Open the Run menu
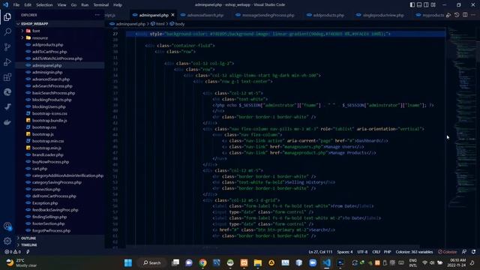Screen dimensions: 480x270 tap(85, 5)
